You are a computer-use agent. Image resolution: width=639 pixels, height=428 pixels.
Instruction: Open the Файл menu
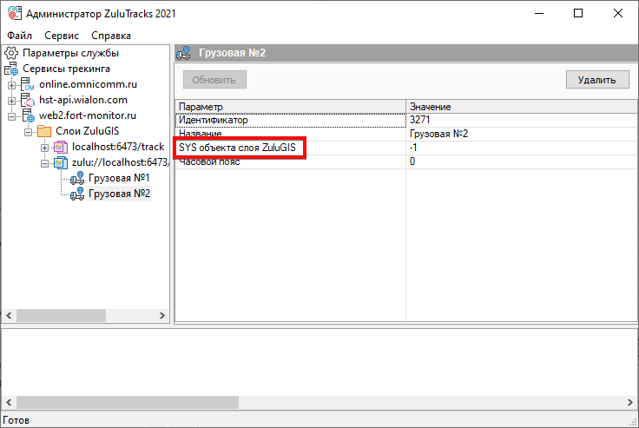tap(19, 36)
